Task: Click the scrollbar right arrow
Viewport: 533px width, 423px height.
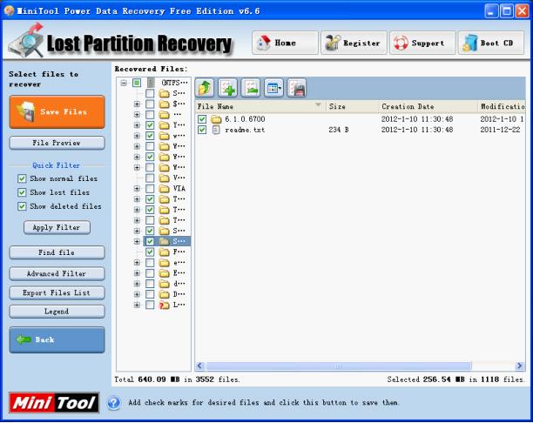Action: [x=519, y=366]
